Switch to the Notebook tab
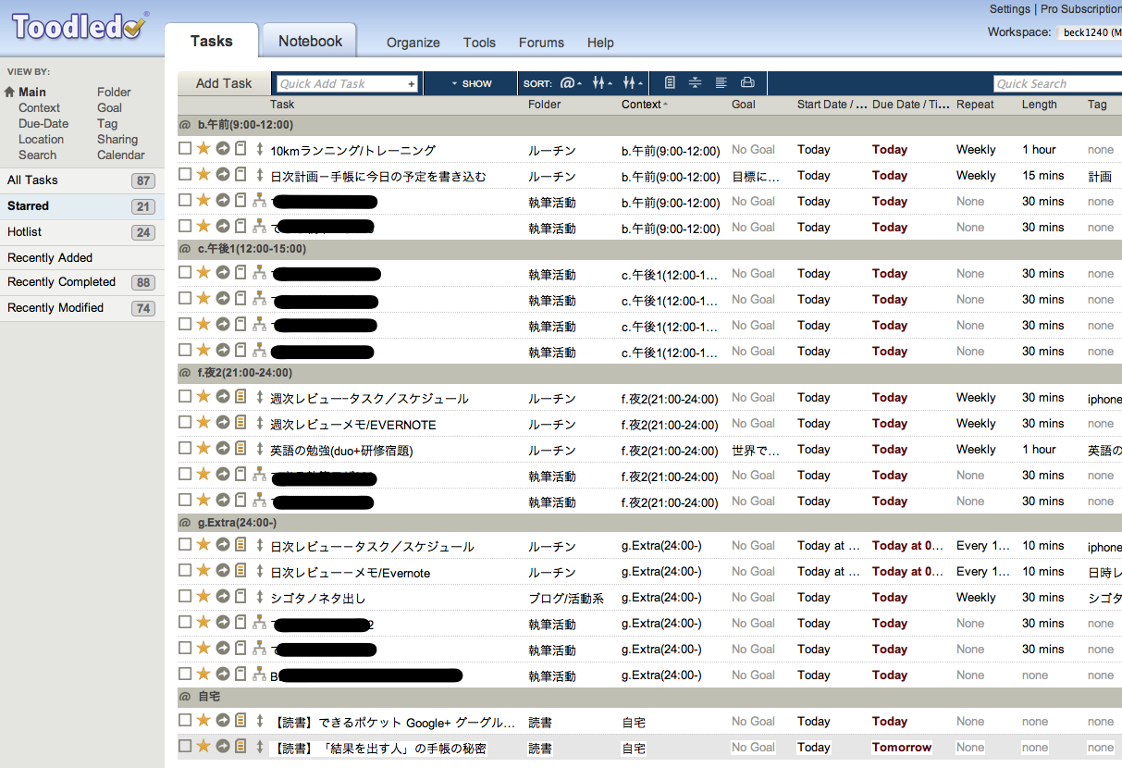 pos(310,42)
